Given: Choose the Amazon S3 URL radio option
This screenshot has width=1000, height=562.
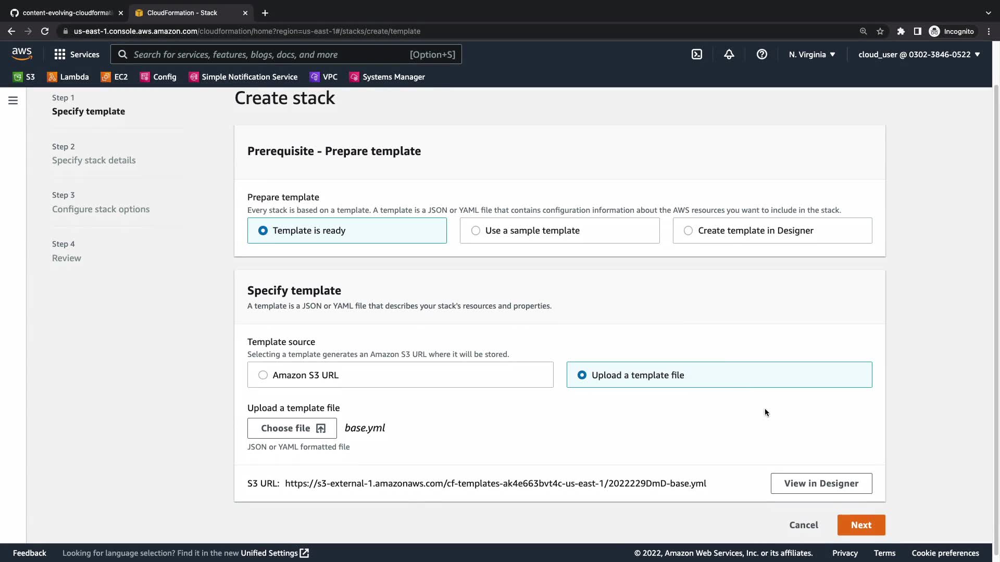Looking at the screenshot, I should click(x=263, y=375).
